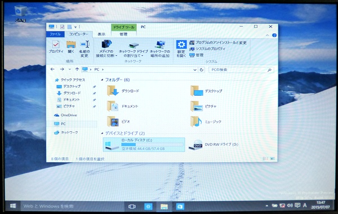Open System properties (システムのプロパティ)
The image size is (338, 214).
(x=207, y=49)
